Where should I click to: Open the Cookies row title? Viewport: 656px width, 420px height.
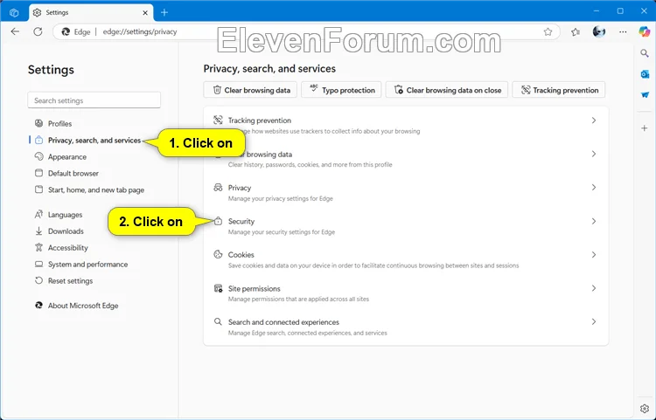[241, 255]
